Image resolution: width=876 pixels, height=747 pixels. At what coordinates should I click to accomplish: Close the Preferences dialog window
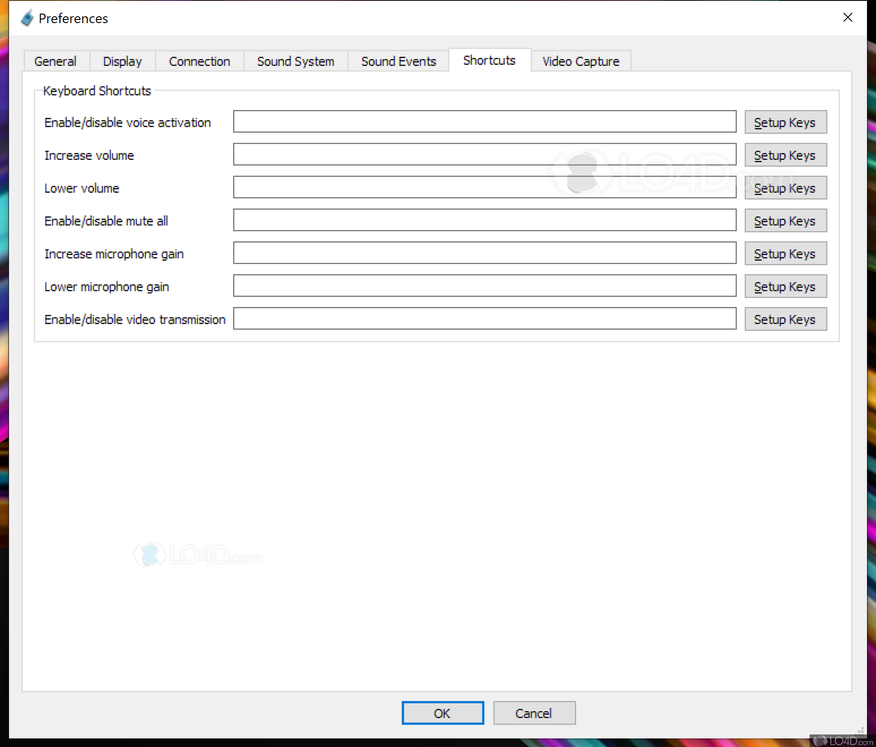(847, 17)
